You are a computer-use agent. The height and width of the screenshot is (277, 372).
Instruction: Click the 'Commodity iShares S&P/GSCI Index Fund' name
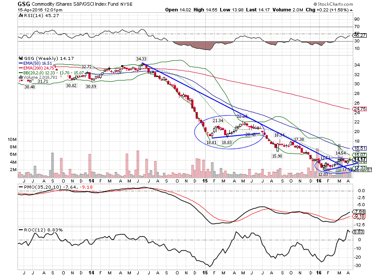[75, 4]
